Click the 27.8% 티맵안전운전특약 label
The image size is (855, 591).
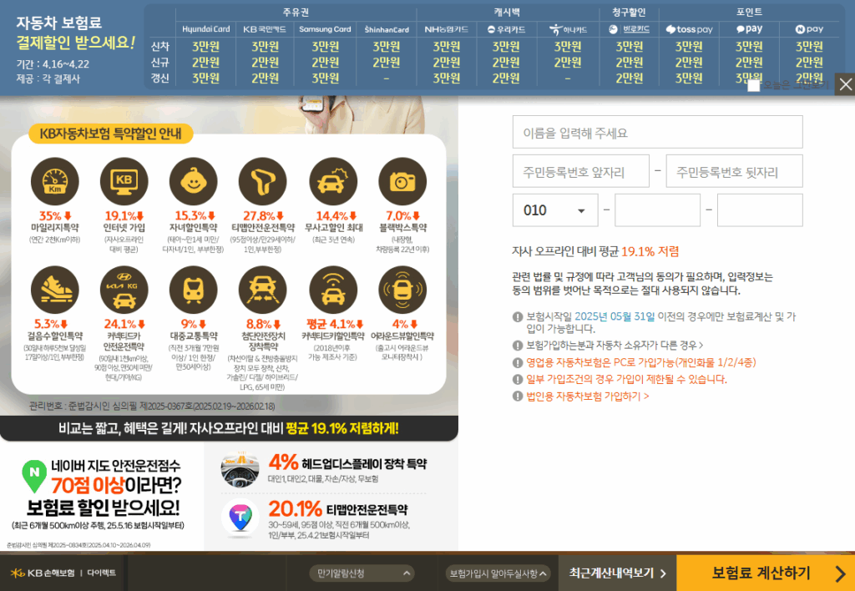(x=263, y=221)
